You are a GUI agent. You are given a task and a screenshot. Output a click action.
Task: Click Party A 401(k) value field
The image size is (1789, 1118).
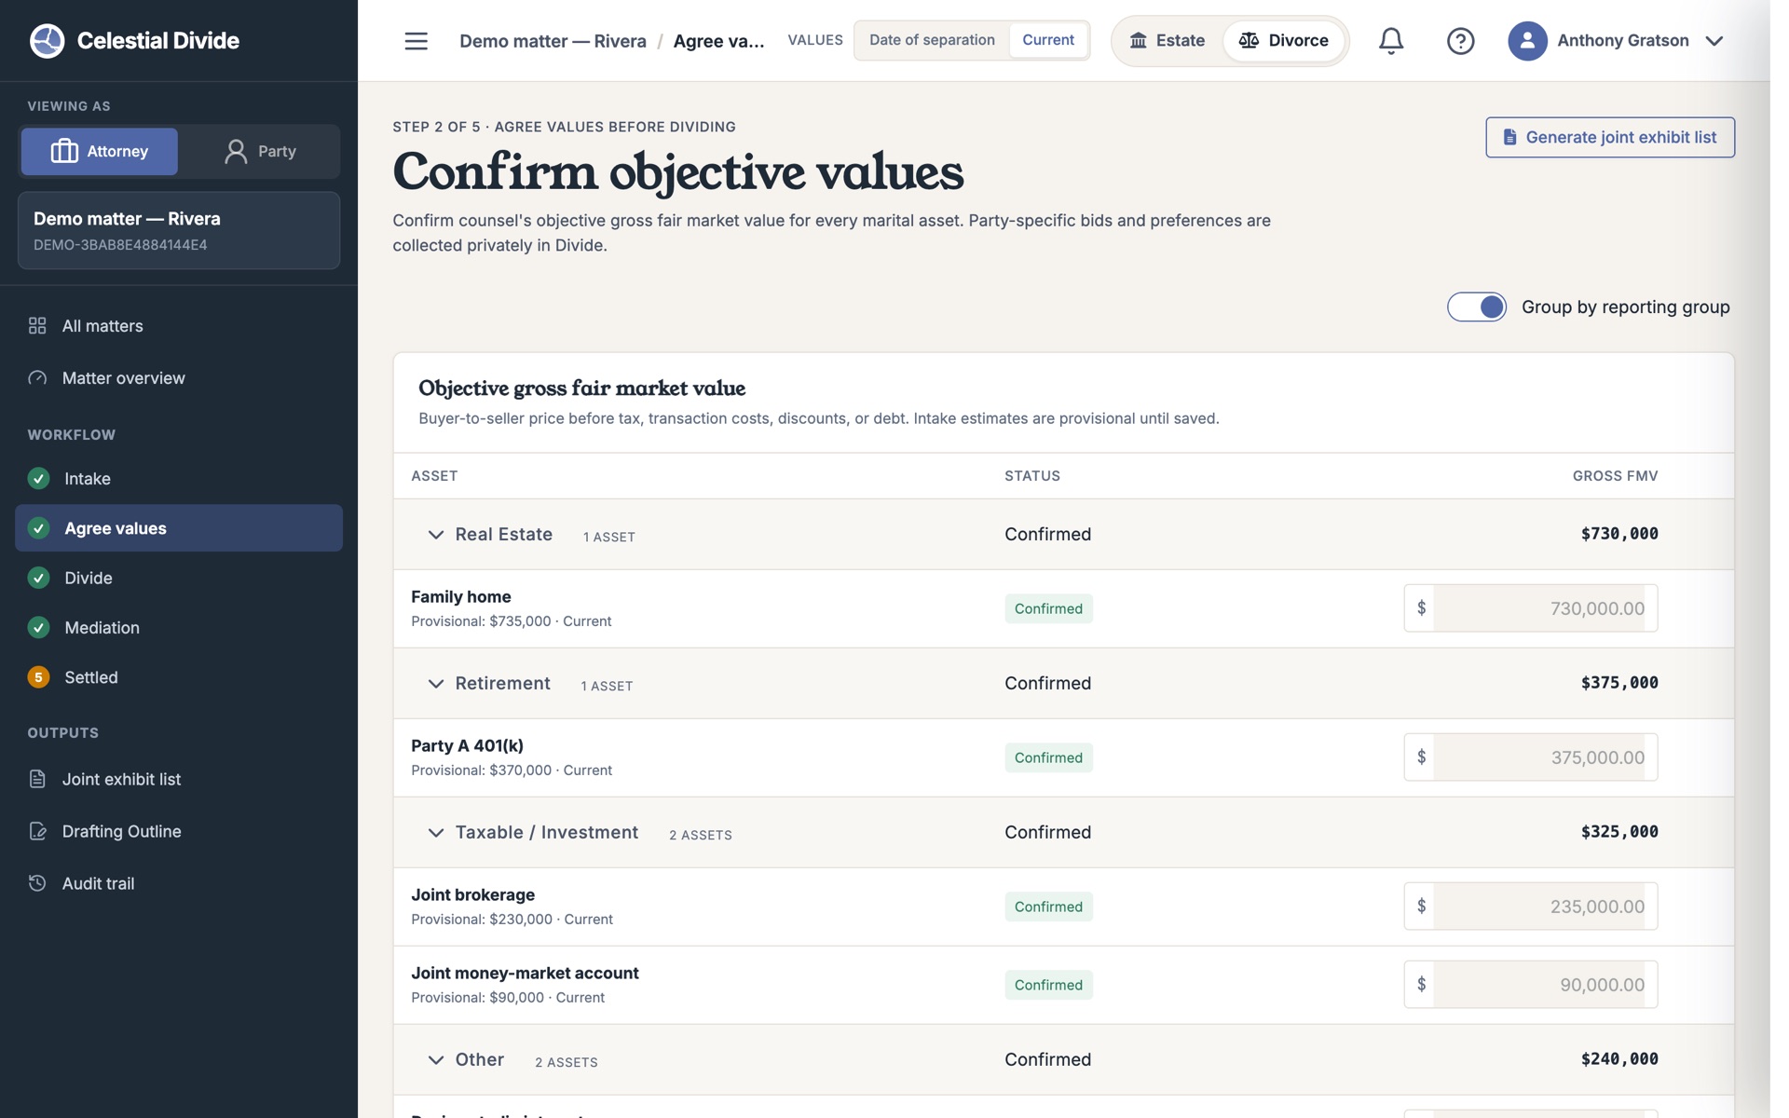tap(1531, 757)
